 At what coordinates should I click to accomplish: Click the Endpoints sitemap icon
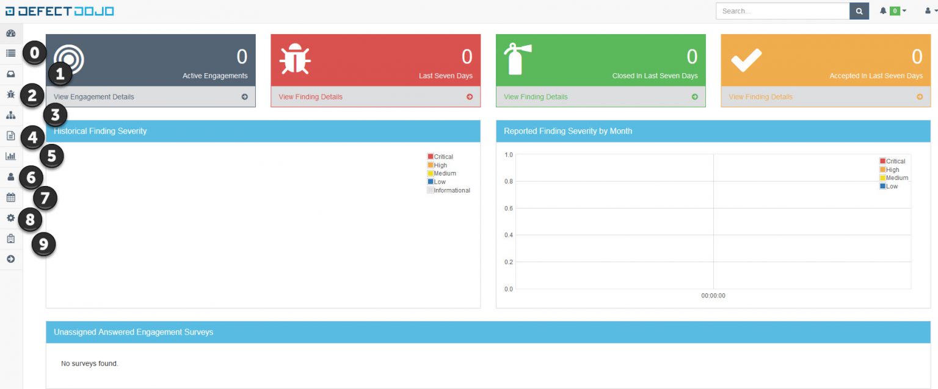(x=10, y=115)
